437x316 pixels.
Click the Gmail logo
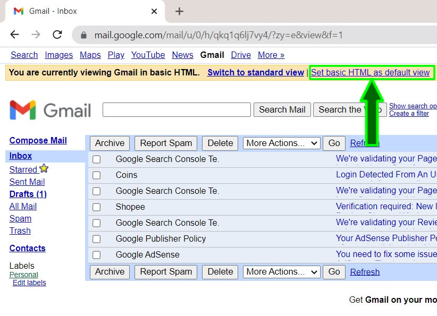click(51, 110)
